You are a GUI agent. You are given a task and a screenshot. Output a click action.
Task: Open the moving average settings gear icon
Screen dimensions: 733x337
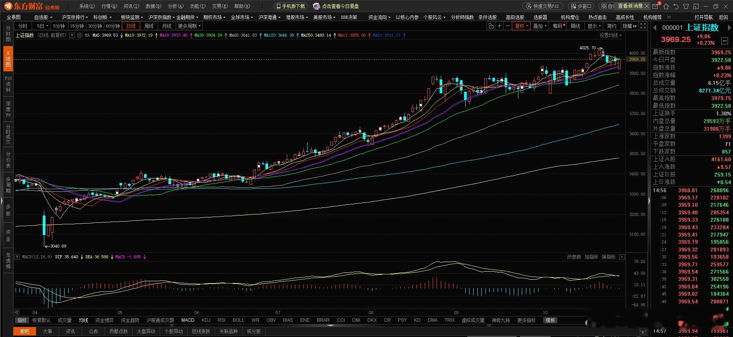point(79,35)
